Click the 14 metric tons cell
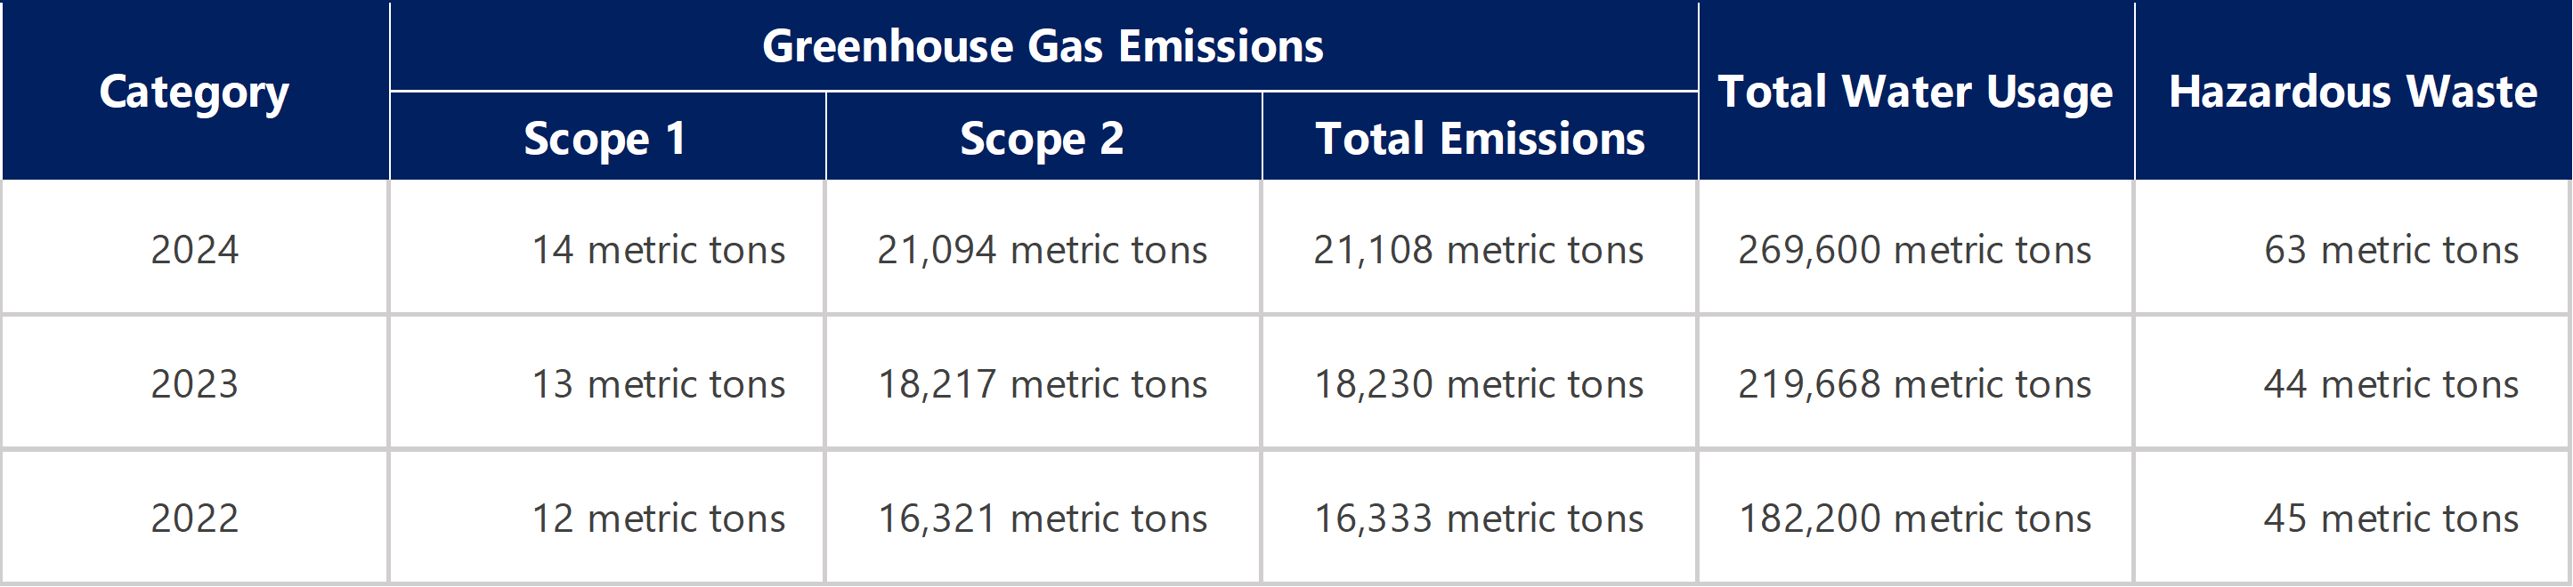This screenshot has width=2573, height=587. pyautogui.click(x=658, y=250)
